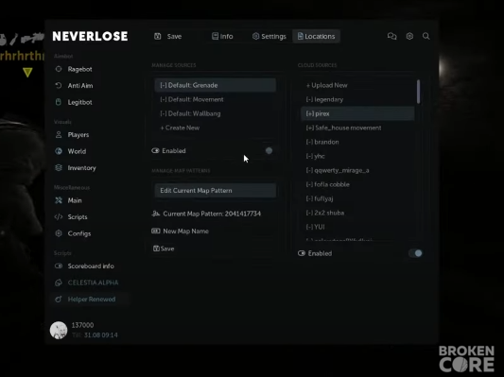The height and width of the screenshot is (377, 504).
Task: Toggle Enabled switch under Cloud Sources
Action: tap(415, 253)
